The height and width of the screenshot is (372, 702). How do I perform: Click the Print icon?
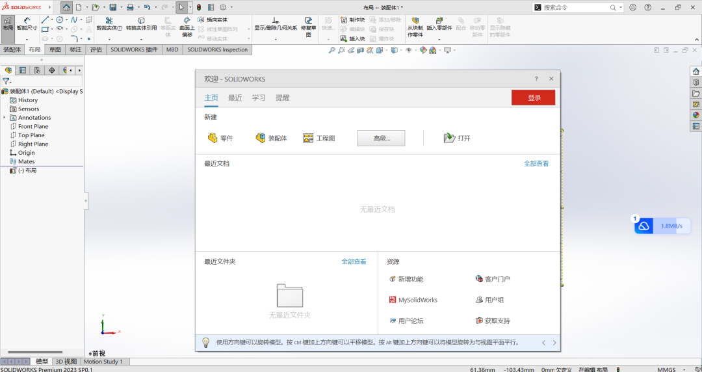coord(130,7)
